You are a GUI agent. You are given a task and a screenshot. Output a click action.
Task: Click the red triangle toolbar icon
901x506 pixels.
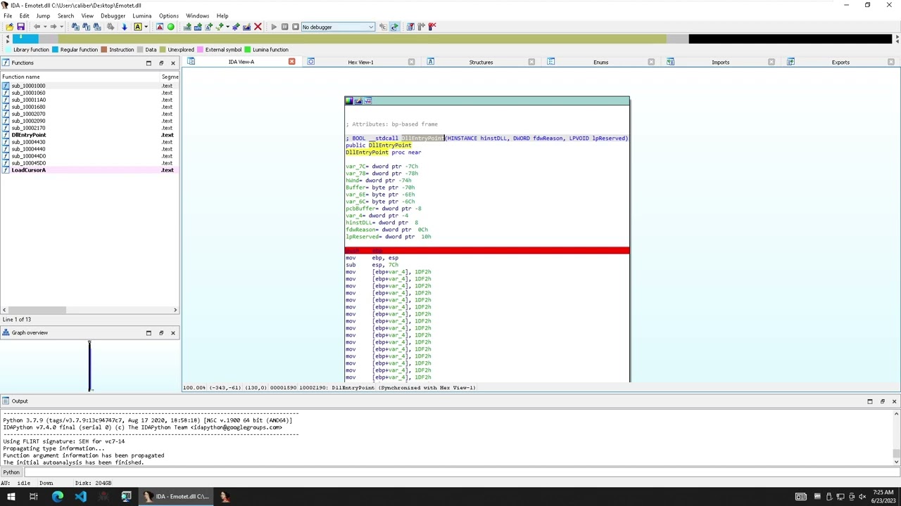coord(160,27)
